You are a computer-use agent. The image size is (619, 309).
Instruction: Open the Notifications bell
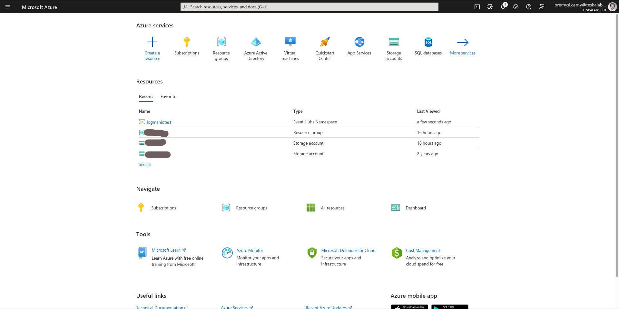pyautogui.click(x=503, y=7)
